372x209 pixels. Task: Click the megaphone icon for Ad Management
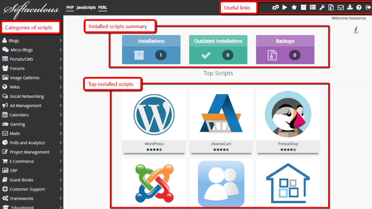click(x=5, y=106)
